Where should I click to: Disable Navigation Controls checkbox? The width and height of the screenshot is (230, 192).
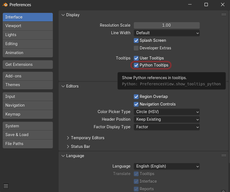pyautogui.click(x=136, y=104)
